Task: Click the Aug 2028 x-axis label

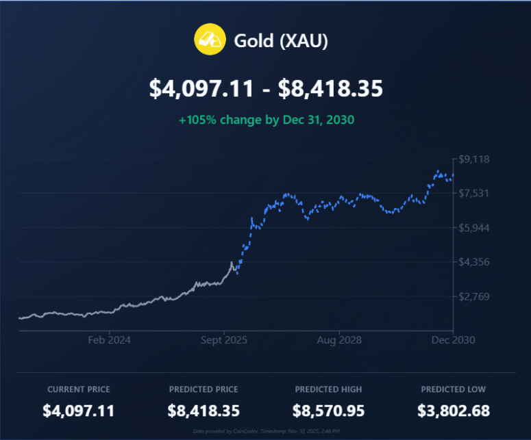Action: pyautogui.click(x=340, y=339)
